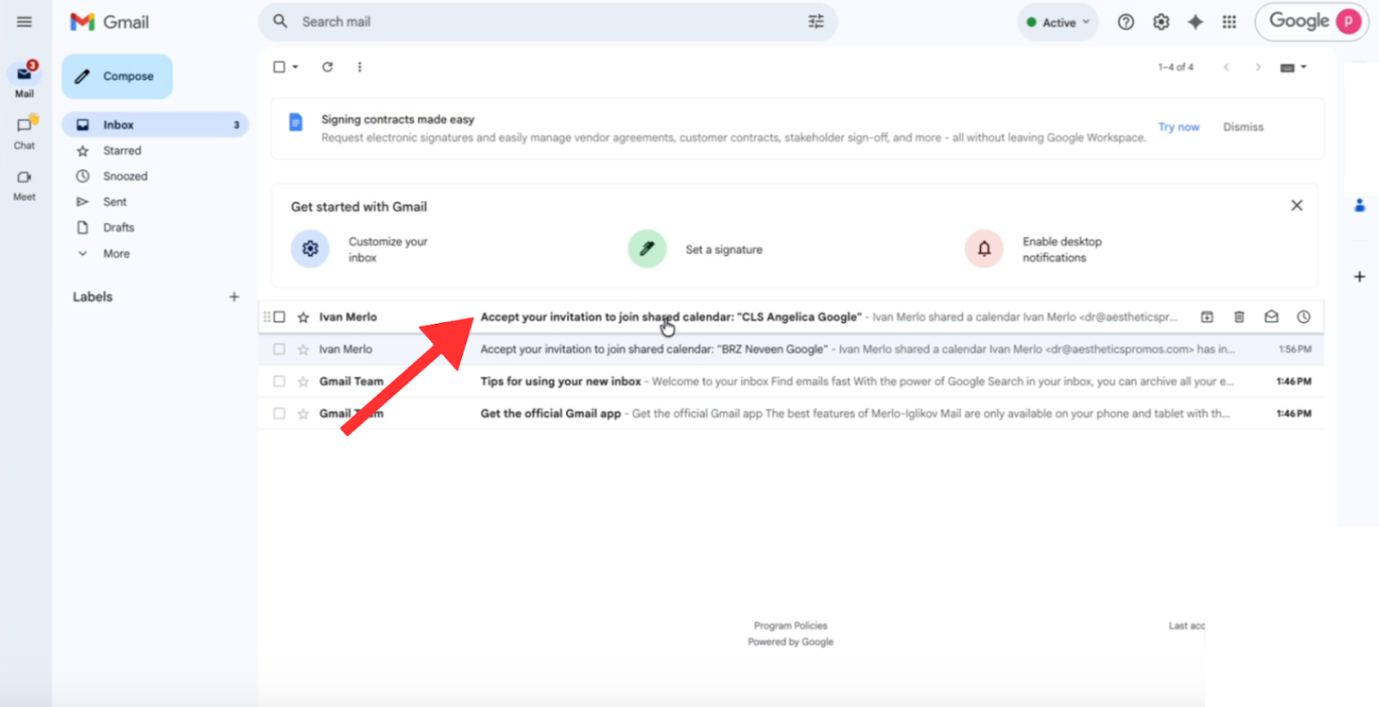Open the toolbar more options menu

359,67
